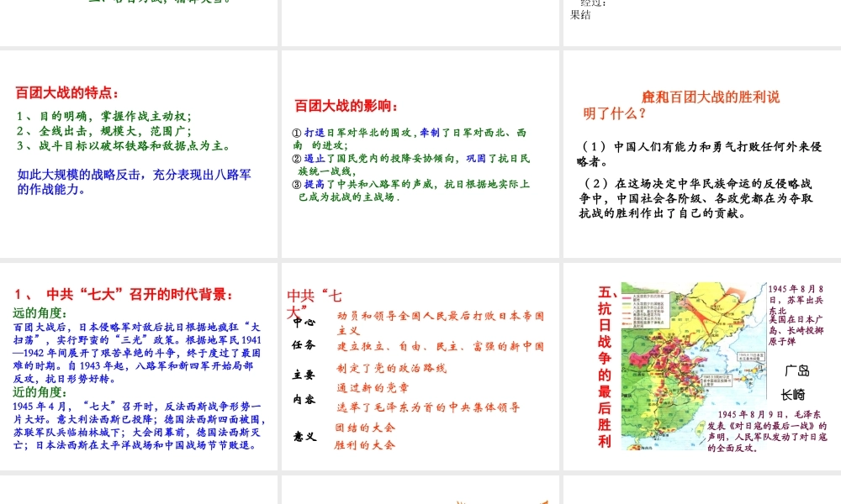Viewport: 841px width, 504px height.
Task: Click the label 意义 on 七大 slide
Action: point(304,437)
